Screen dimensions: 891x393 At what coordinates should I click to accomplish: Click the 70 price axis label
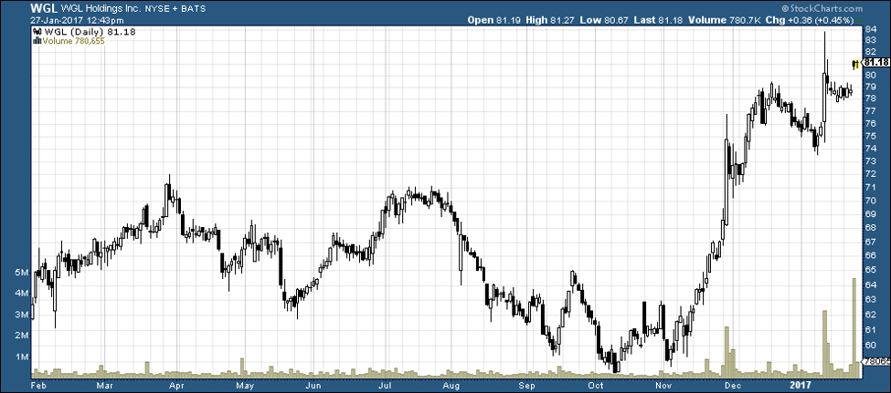869,201
